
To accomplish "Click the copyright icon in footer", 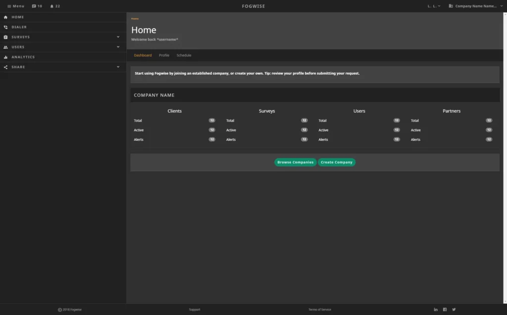I will click(x=60, y=310).
